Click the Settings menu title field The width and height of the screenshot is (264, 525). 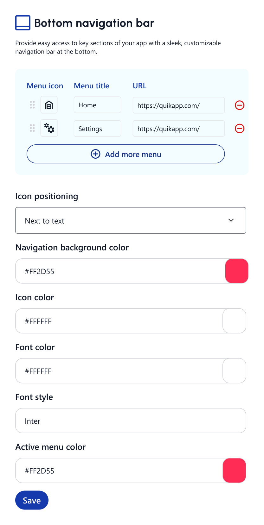tap(97, 129)
